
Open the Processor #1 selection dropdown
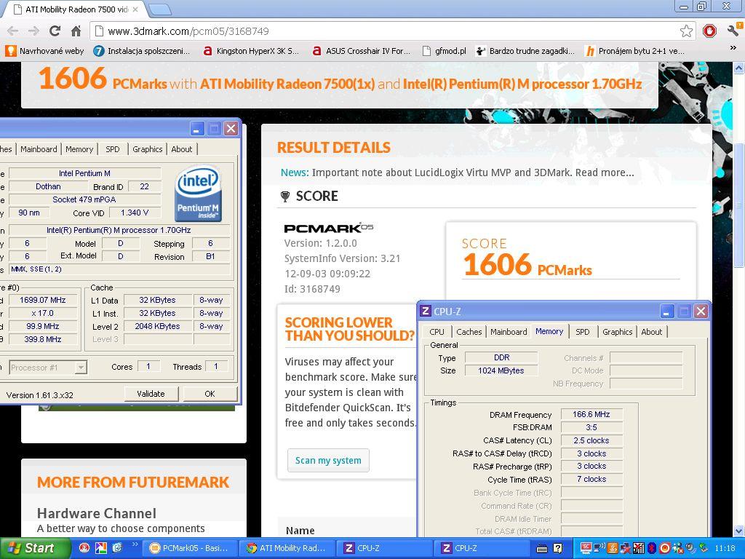[x=47, y=368]
